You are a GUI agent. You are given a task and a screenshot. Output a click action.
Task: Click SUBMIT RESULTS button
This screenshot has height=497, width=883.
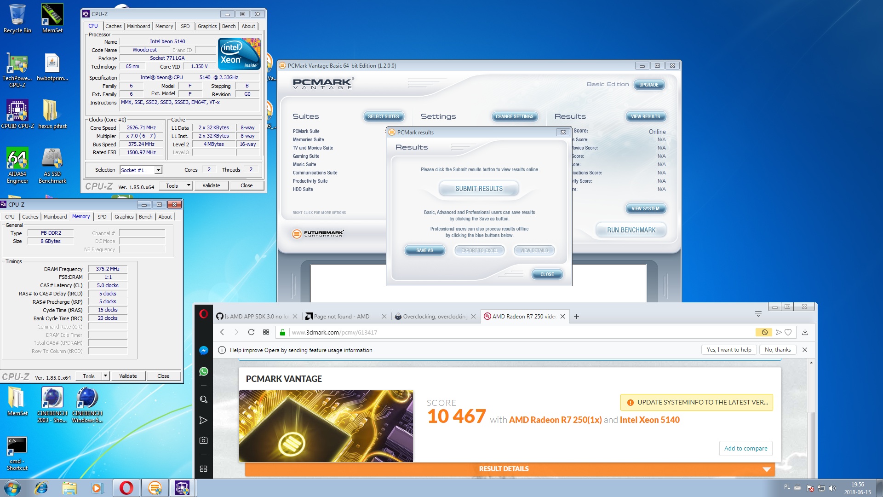click(x=479, y=189)
